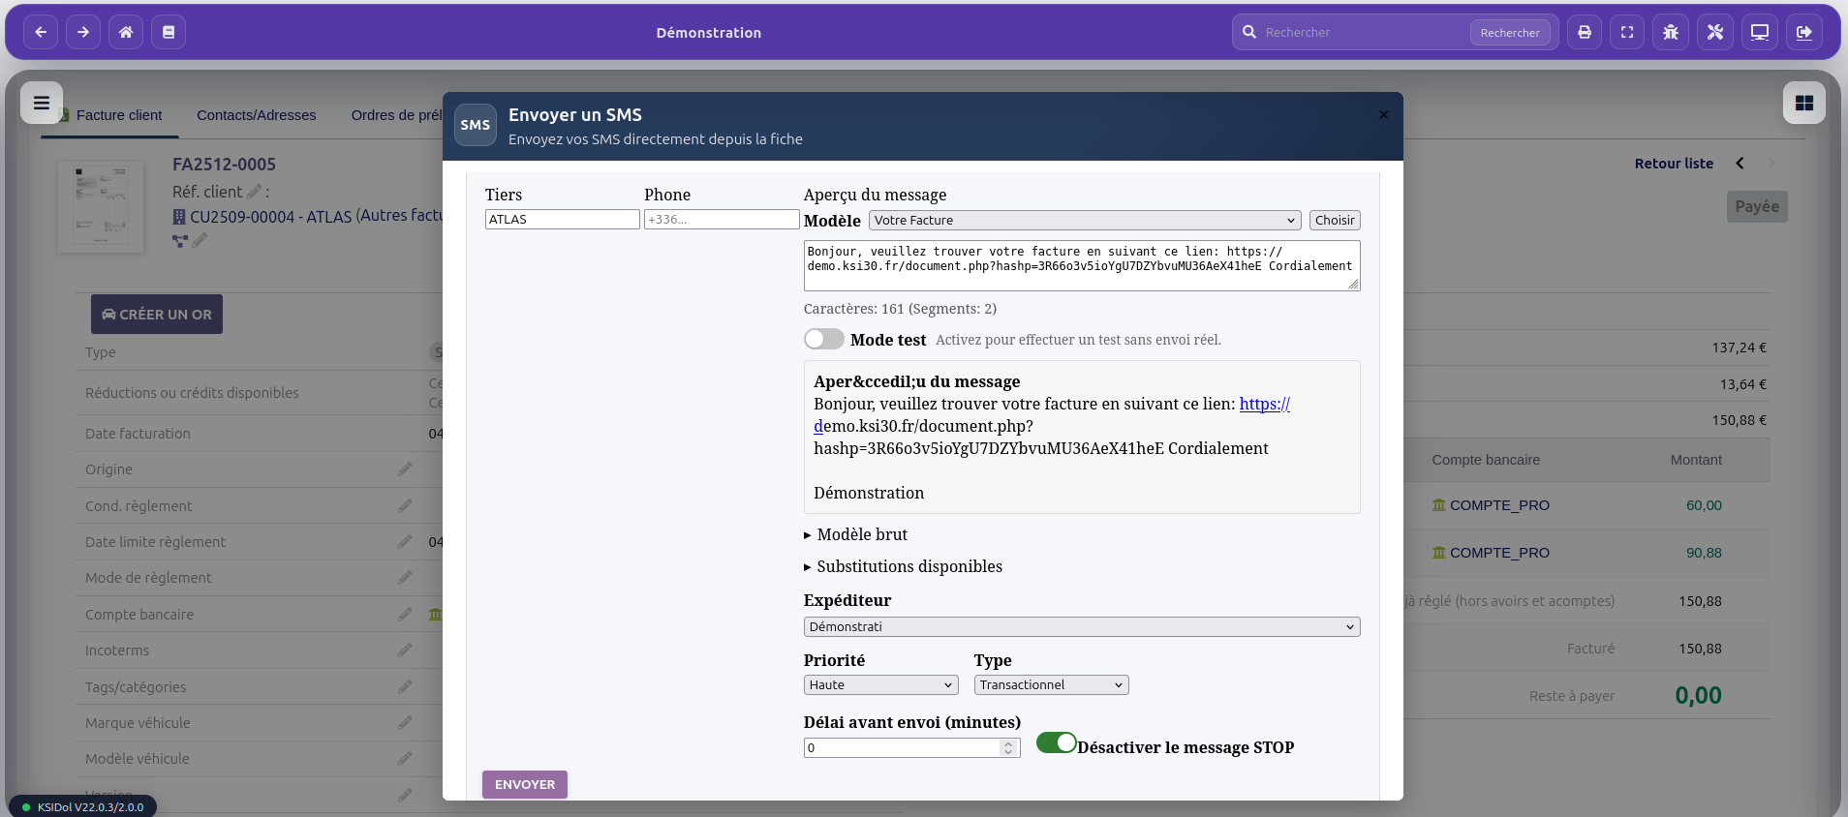Select the Facture client tab
The image size is (1848, 817).
[x=118, y=115]
